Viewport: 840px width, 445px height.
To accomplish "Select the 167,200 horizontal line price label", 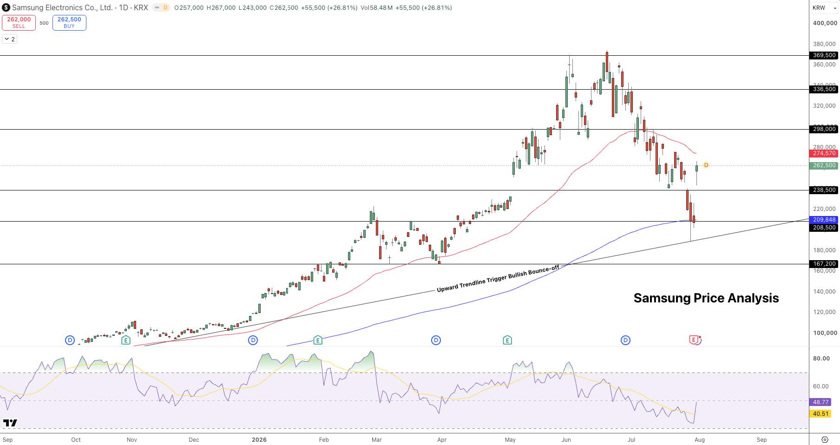I will (x=824, y=264).
